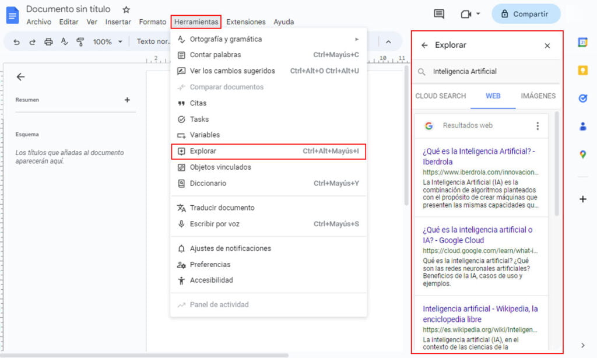597x358 pixels.
Task: Close the outline with the back arrow
Action: (20, 77)
